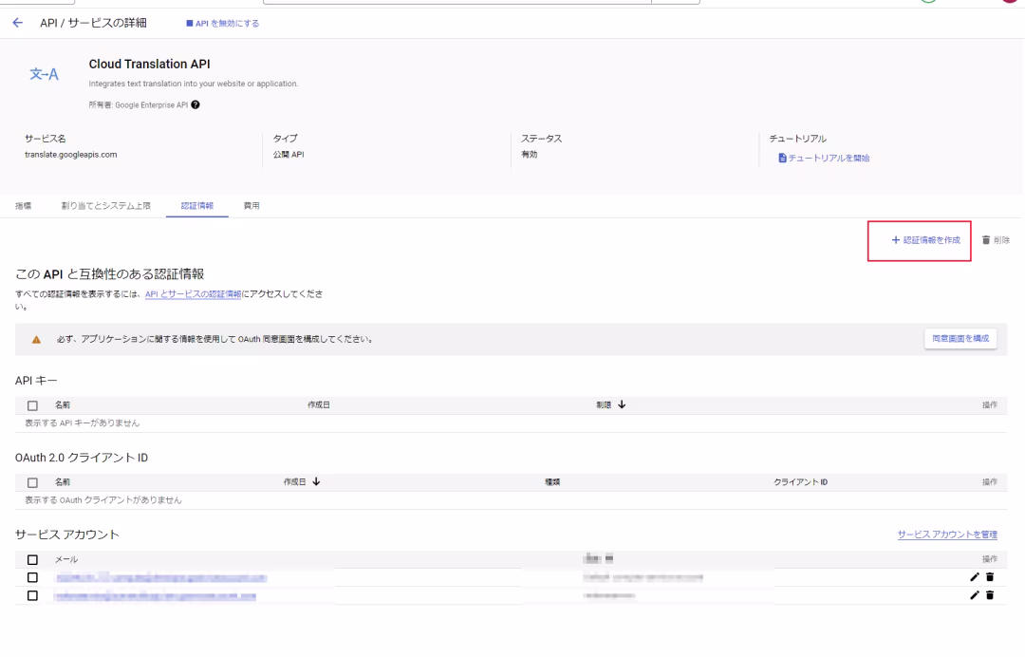Click the クライアント ID column header
Screen dimensions: 1025x657
(x=801, y=482)
